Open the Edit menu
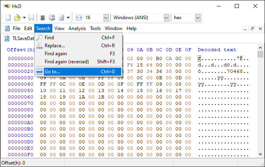The height and width of the screenshot is (167, 265). (x=28, y=28)
